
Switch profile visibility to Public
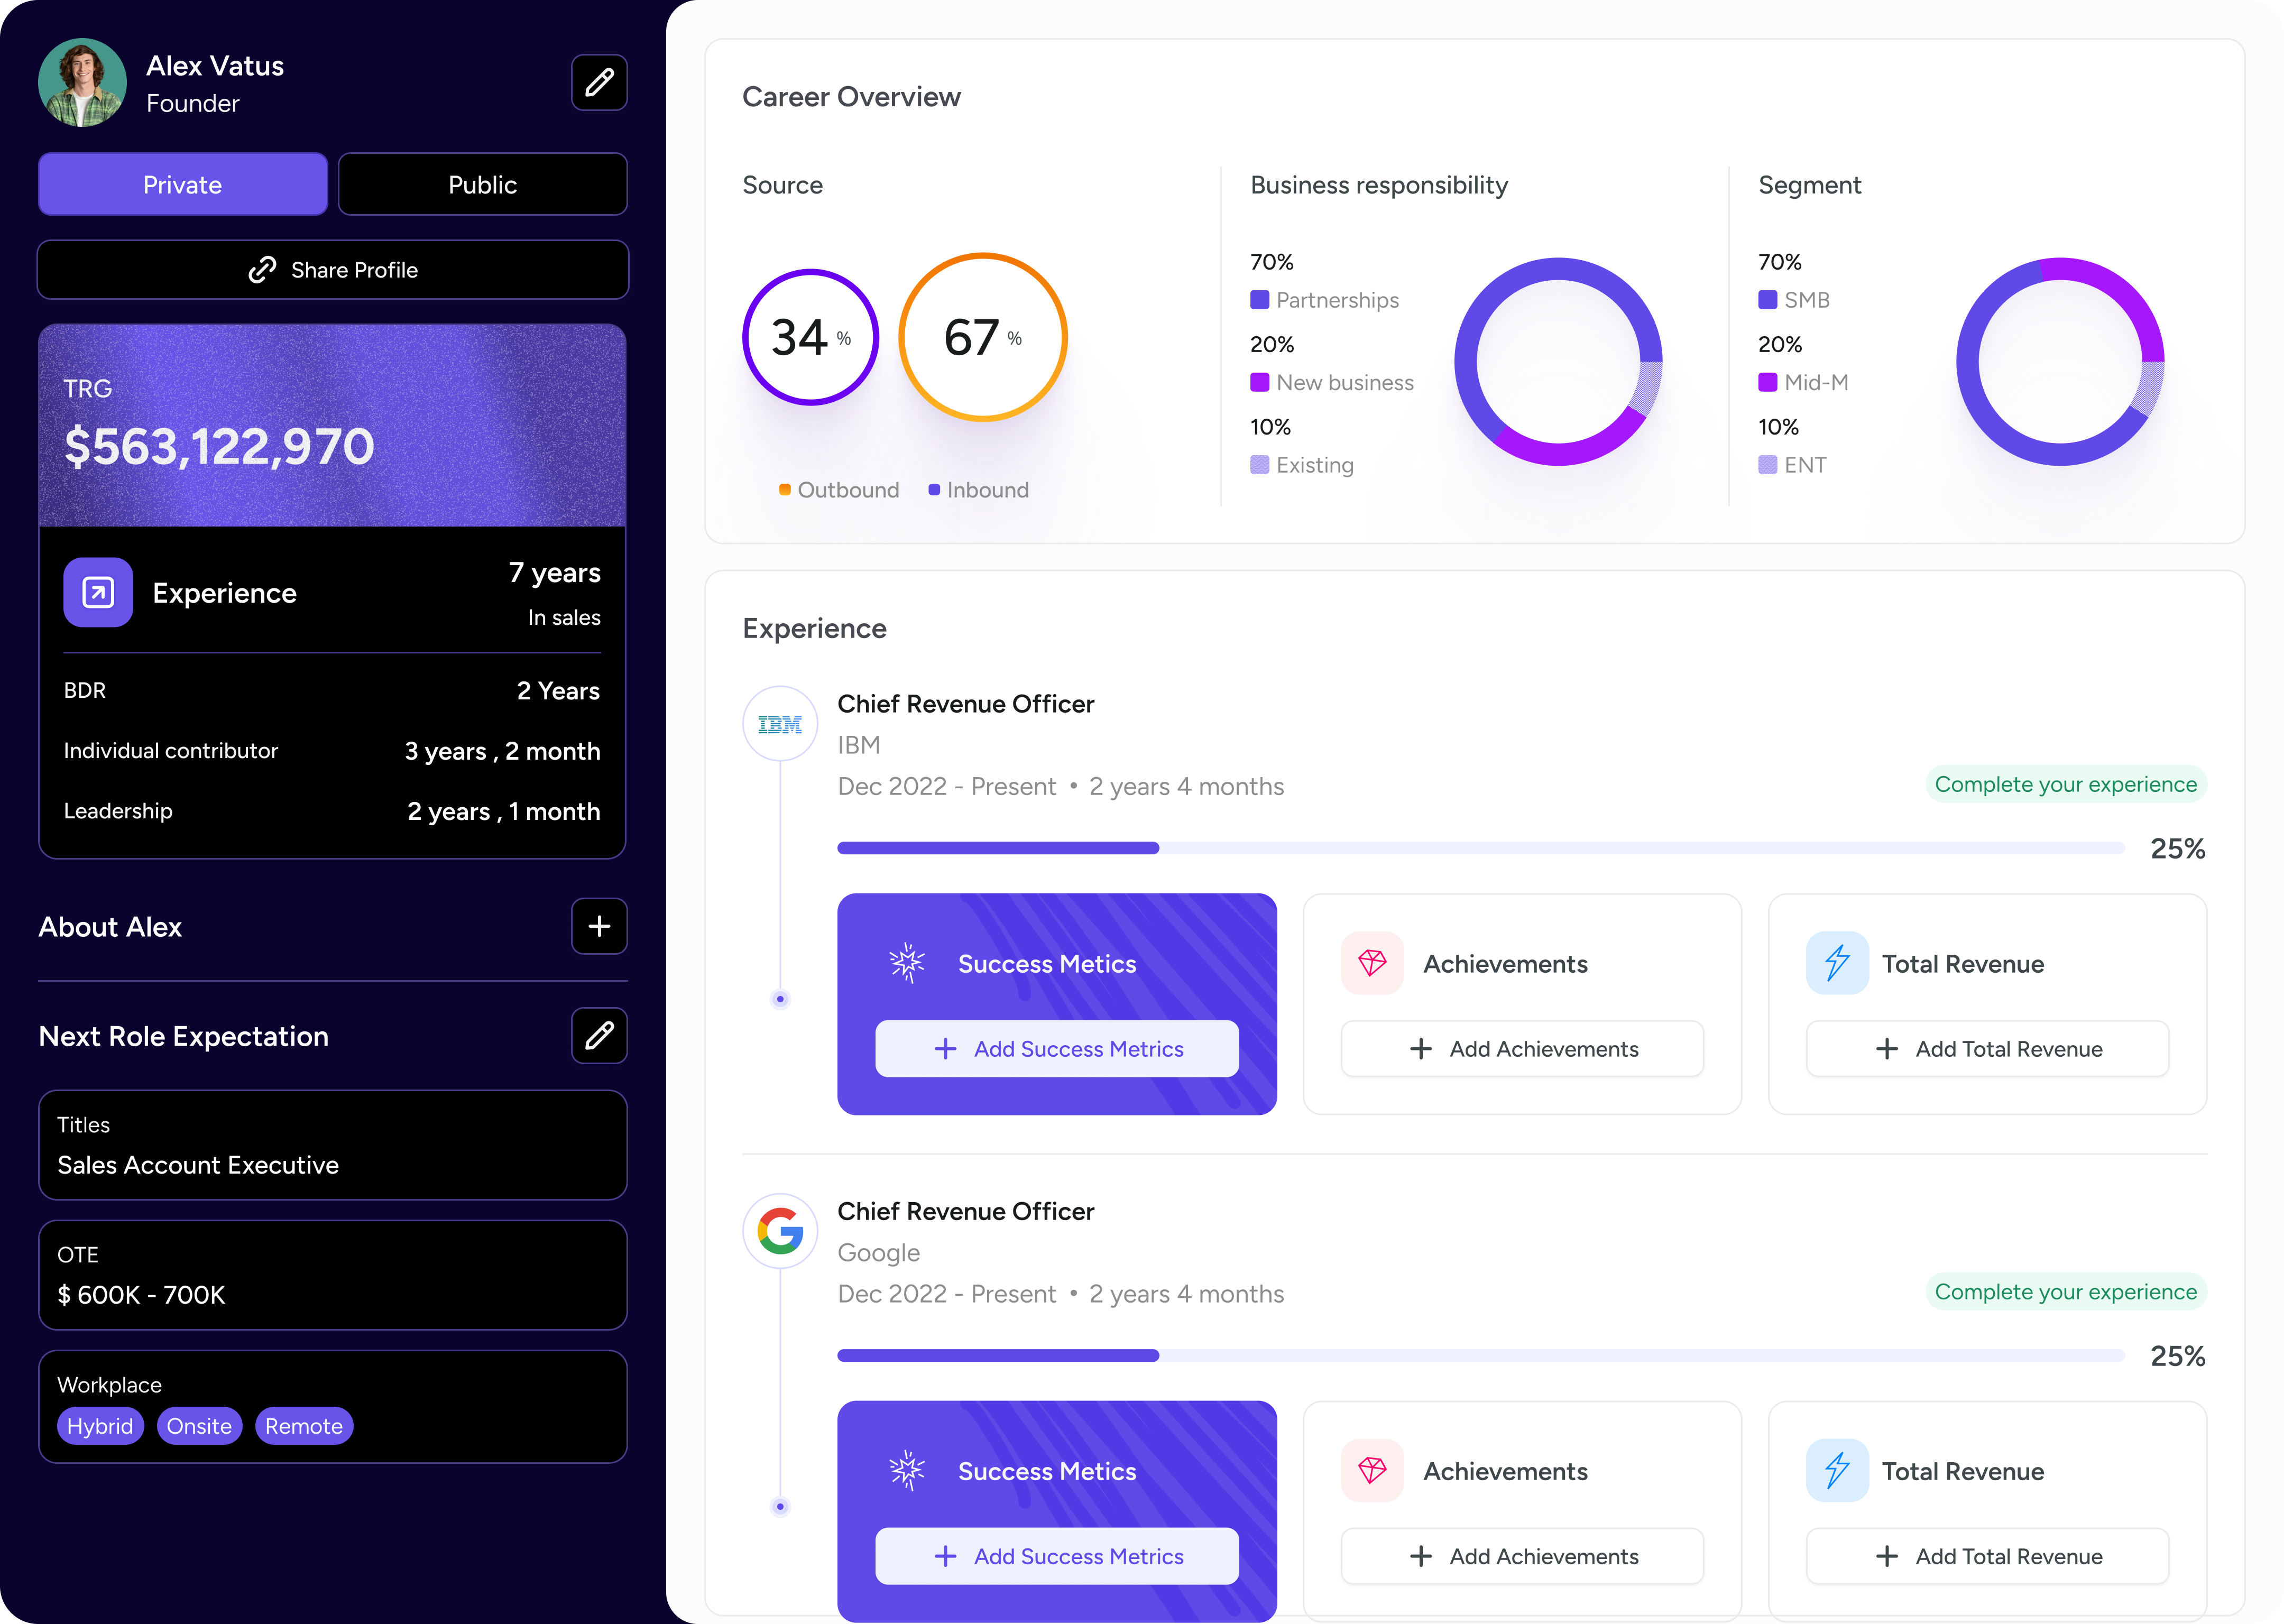(x=483, y=184)
